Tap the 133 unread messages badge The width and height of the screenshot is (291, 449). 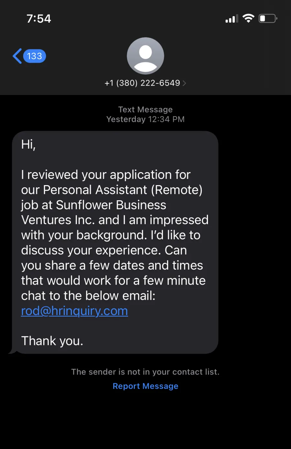(x=35, y=56)
